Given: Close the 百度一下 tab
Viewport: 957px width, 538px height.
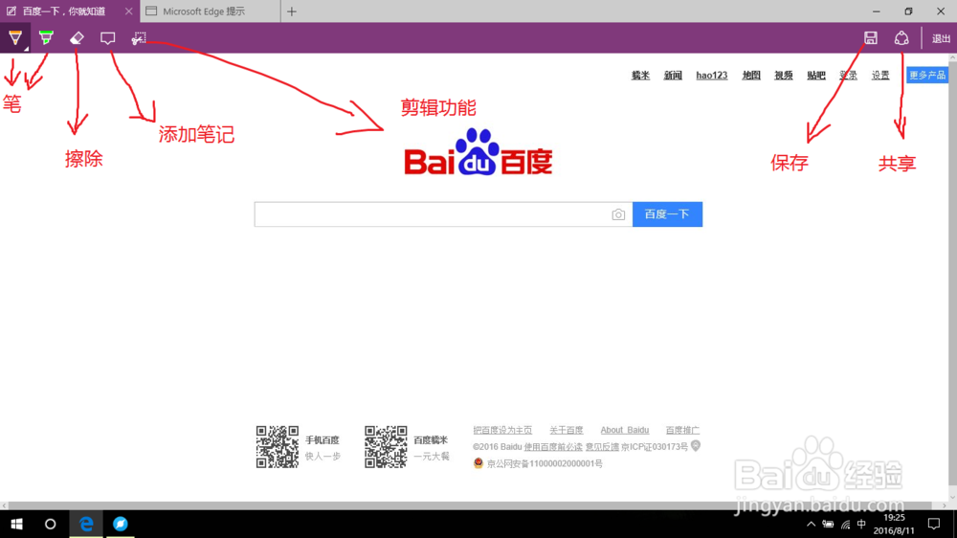Looking at the screenshot, I should pyautogui.click(x=129, y=11).
